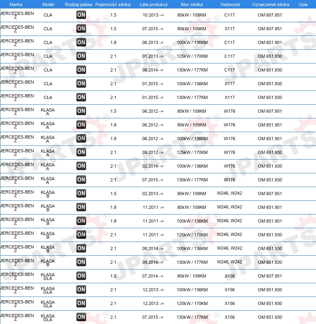Click the X117 body cell in the 07.2015 CLA row
The image size is (316, 324).
click(230, 29)
